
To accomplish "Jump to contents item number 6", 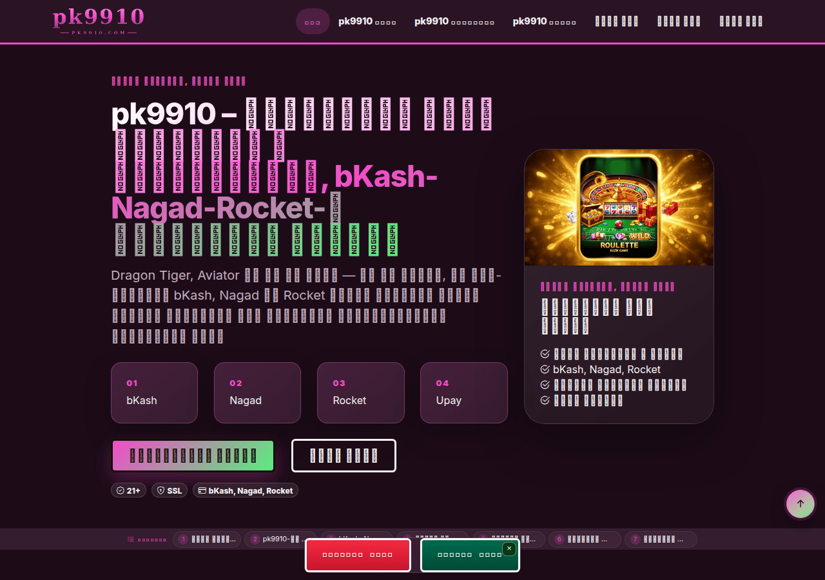I will (x=585, y=539).
